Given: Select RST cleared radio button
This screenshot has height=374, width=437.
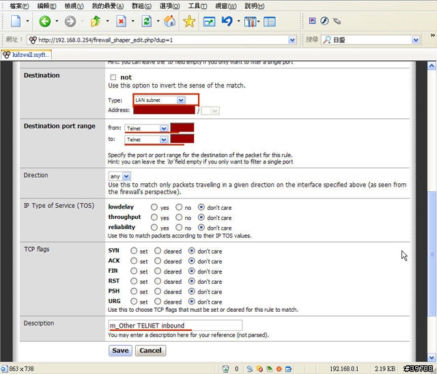Looking at the screenshot, I should coord(158,281).
